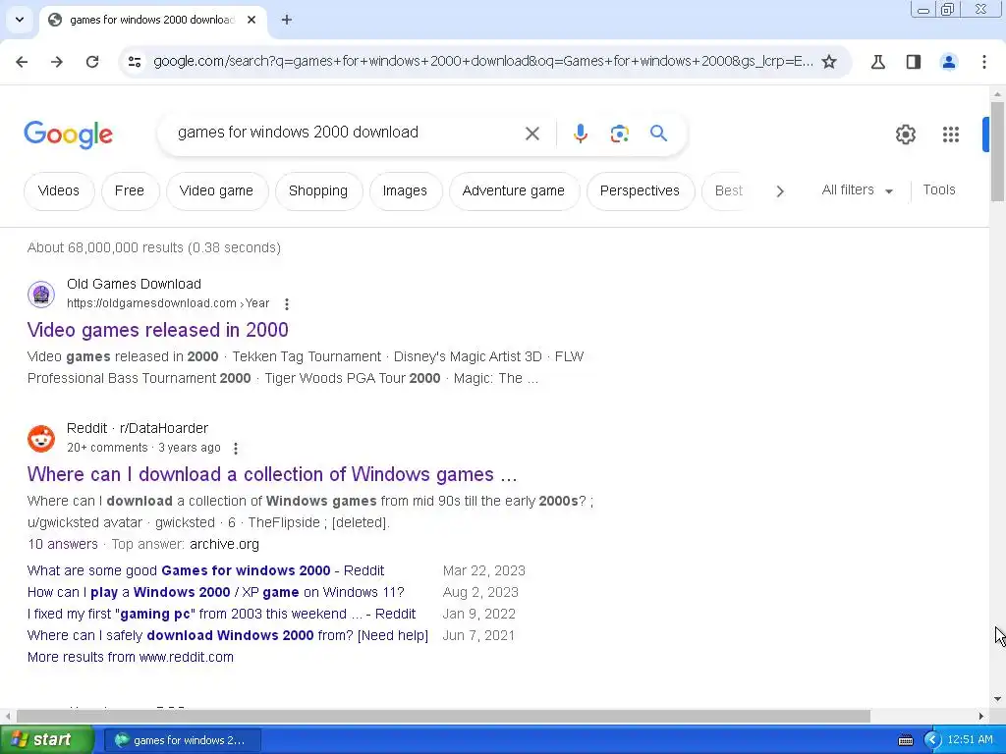Show more filter chips with the right chevron
1006x754 pixels.
(x=779, y=191)
